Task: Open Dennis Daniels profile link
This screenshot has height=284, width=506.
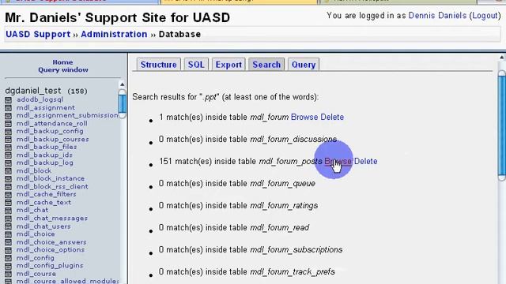Action: point(437,16)
